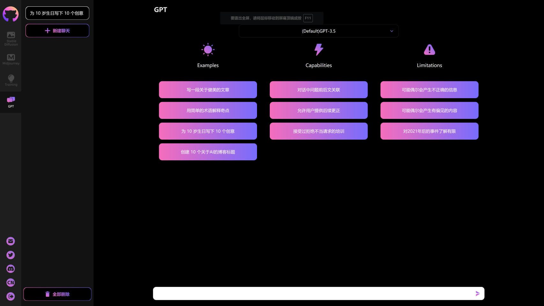Click the cat logo icon at sidebar top
The image size is (544, 306).
click(x=11, y=14)
